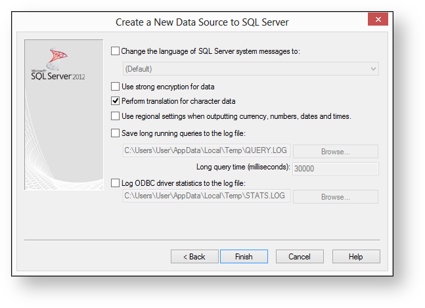Click the STATS.LOG file path field
The width and height of the screenshot is (425, 308).
pos(206,196)
